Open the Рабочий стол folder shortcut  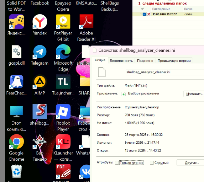coord(85,112)
